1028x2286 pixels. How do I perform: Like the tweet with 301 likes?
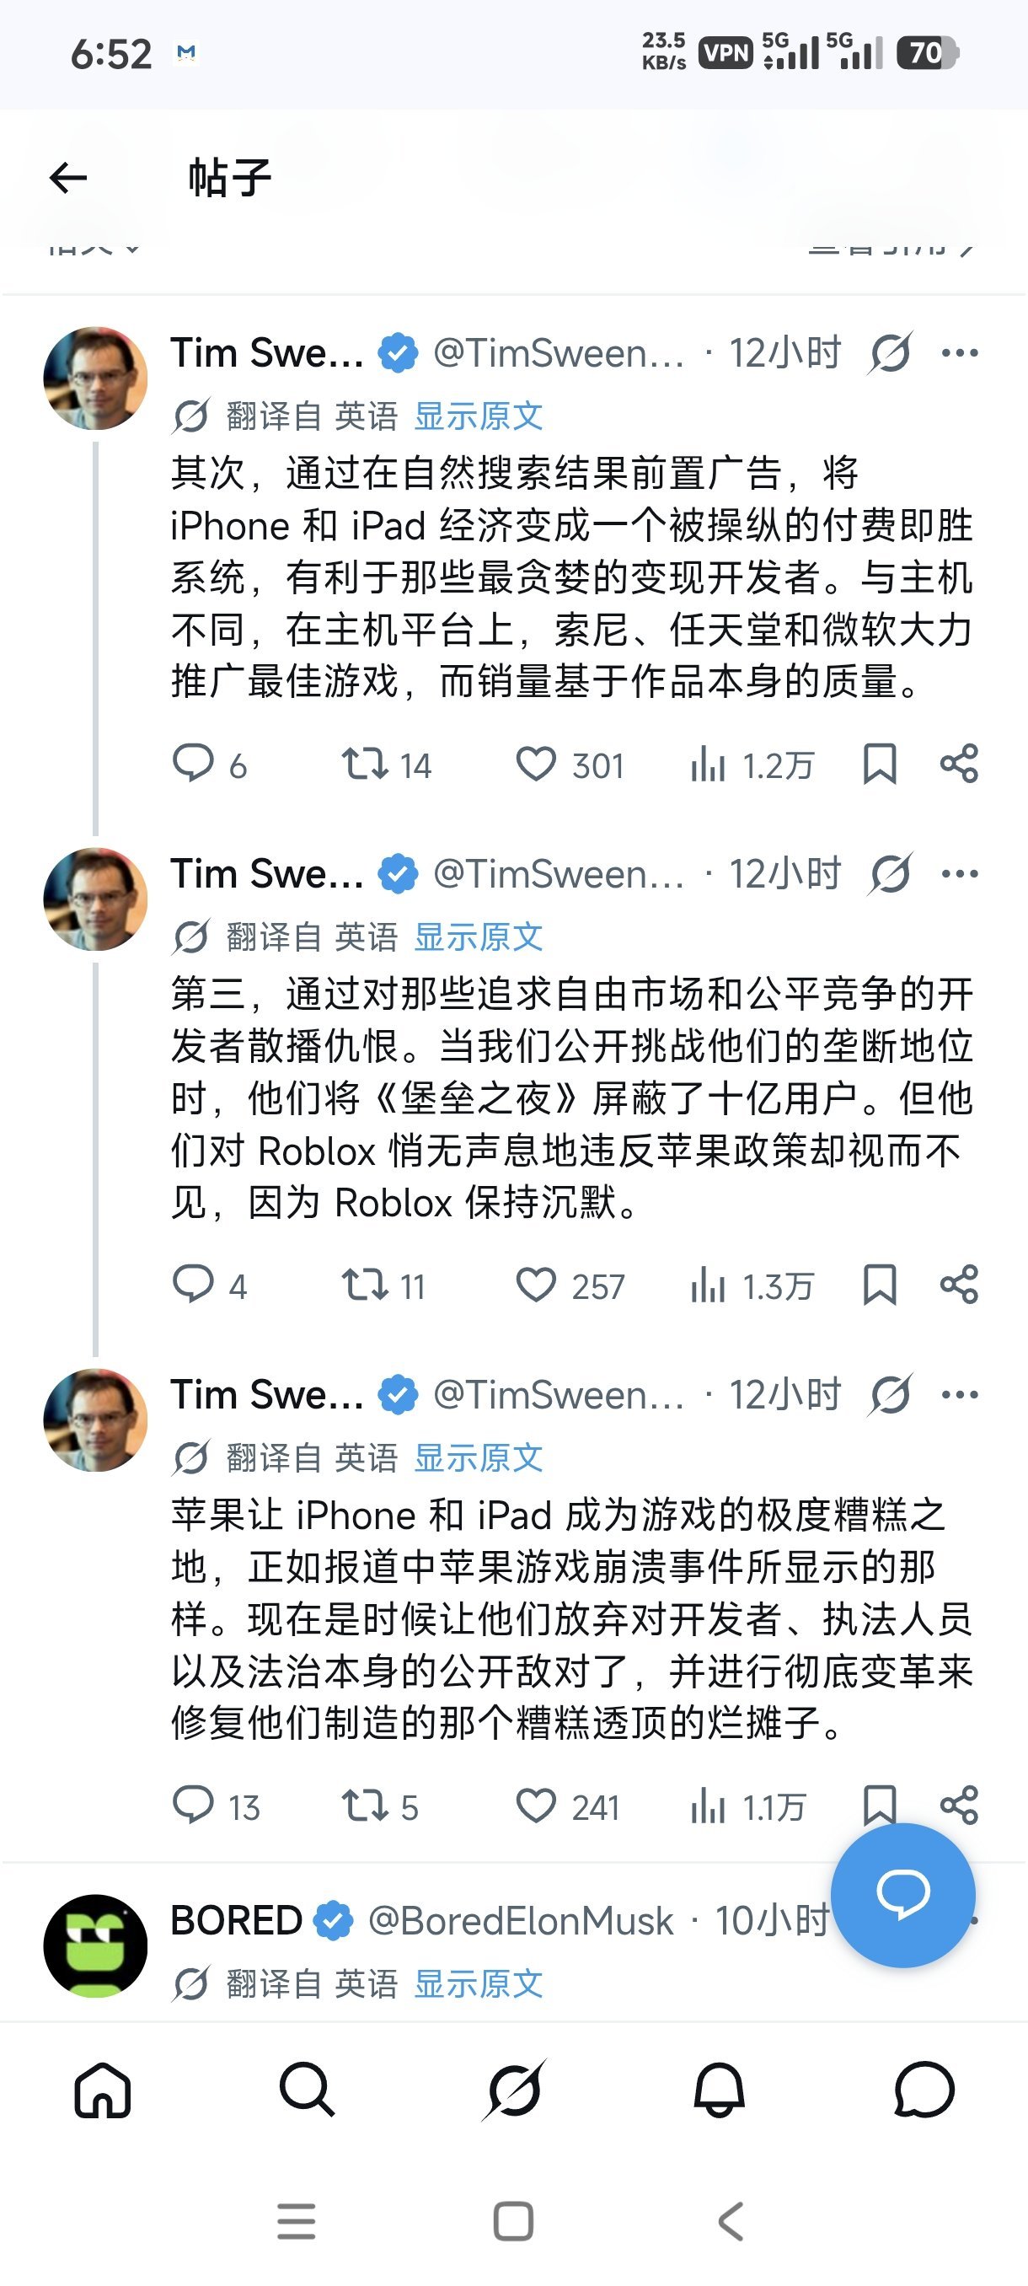536,764
